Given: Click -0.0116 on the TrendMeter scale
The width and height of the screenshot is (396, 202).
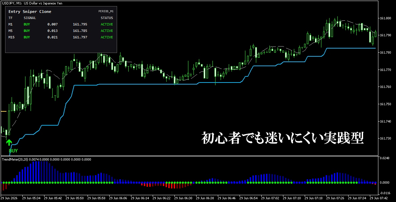Looking at the screenshot, I should [385, 193].
